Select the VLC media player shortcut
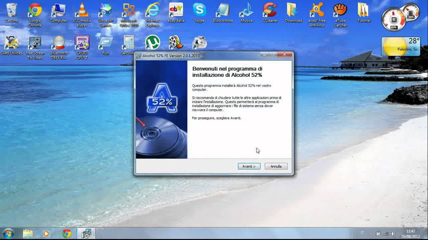The width and height of the screenshot is (428, 240). pos(82,15)
